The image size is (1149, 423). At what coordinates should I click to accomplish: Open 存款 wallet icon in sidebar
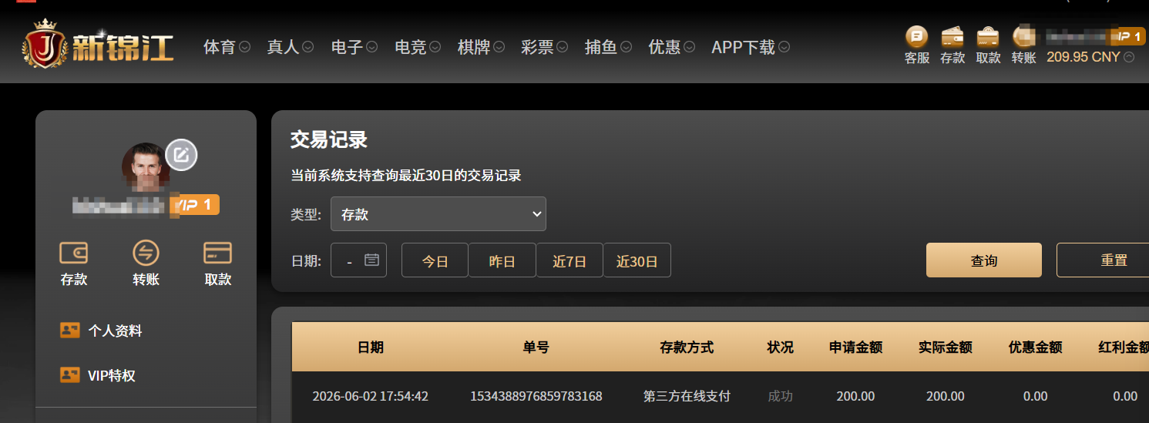pos(74,253)
